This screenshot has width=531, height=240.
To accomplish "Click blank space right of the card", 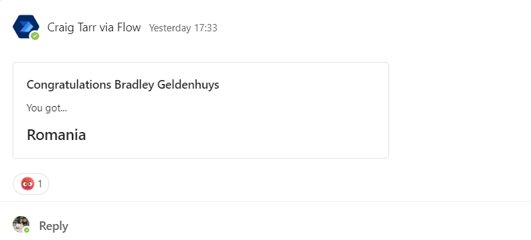I will tap(457, 110).
